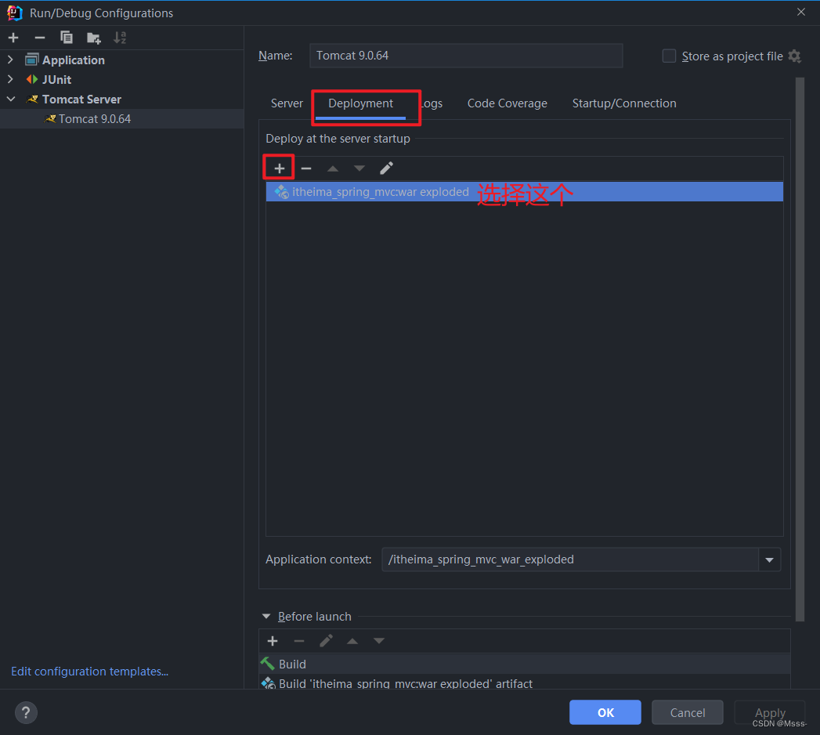The image size is (820, 735).
Task: Add an artifact to deploy at startup
Action: pos(278,167)
